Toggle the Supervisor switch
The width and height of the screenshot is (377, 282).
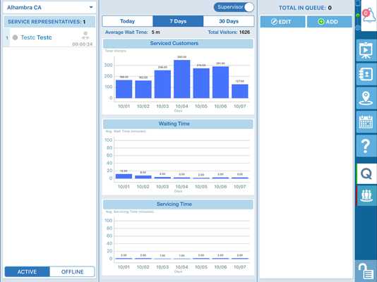coord(234,7)
